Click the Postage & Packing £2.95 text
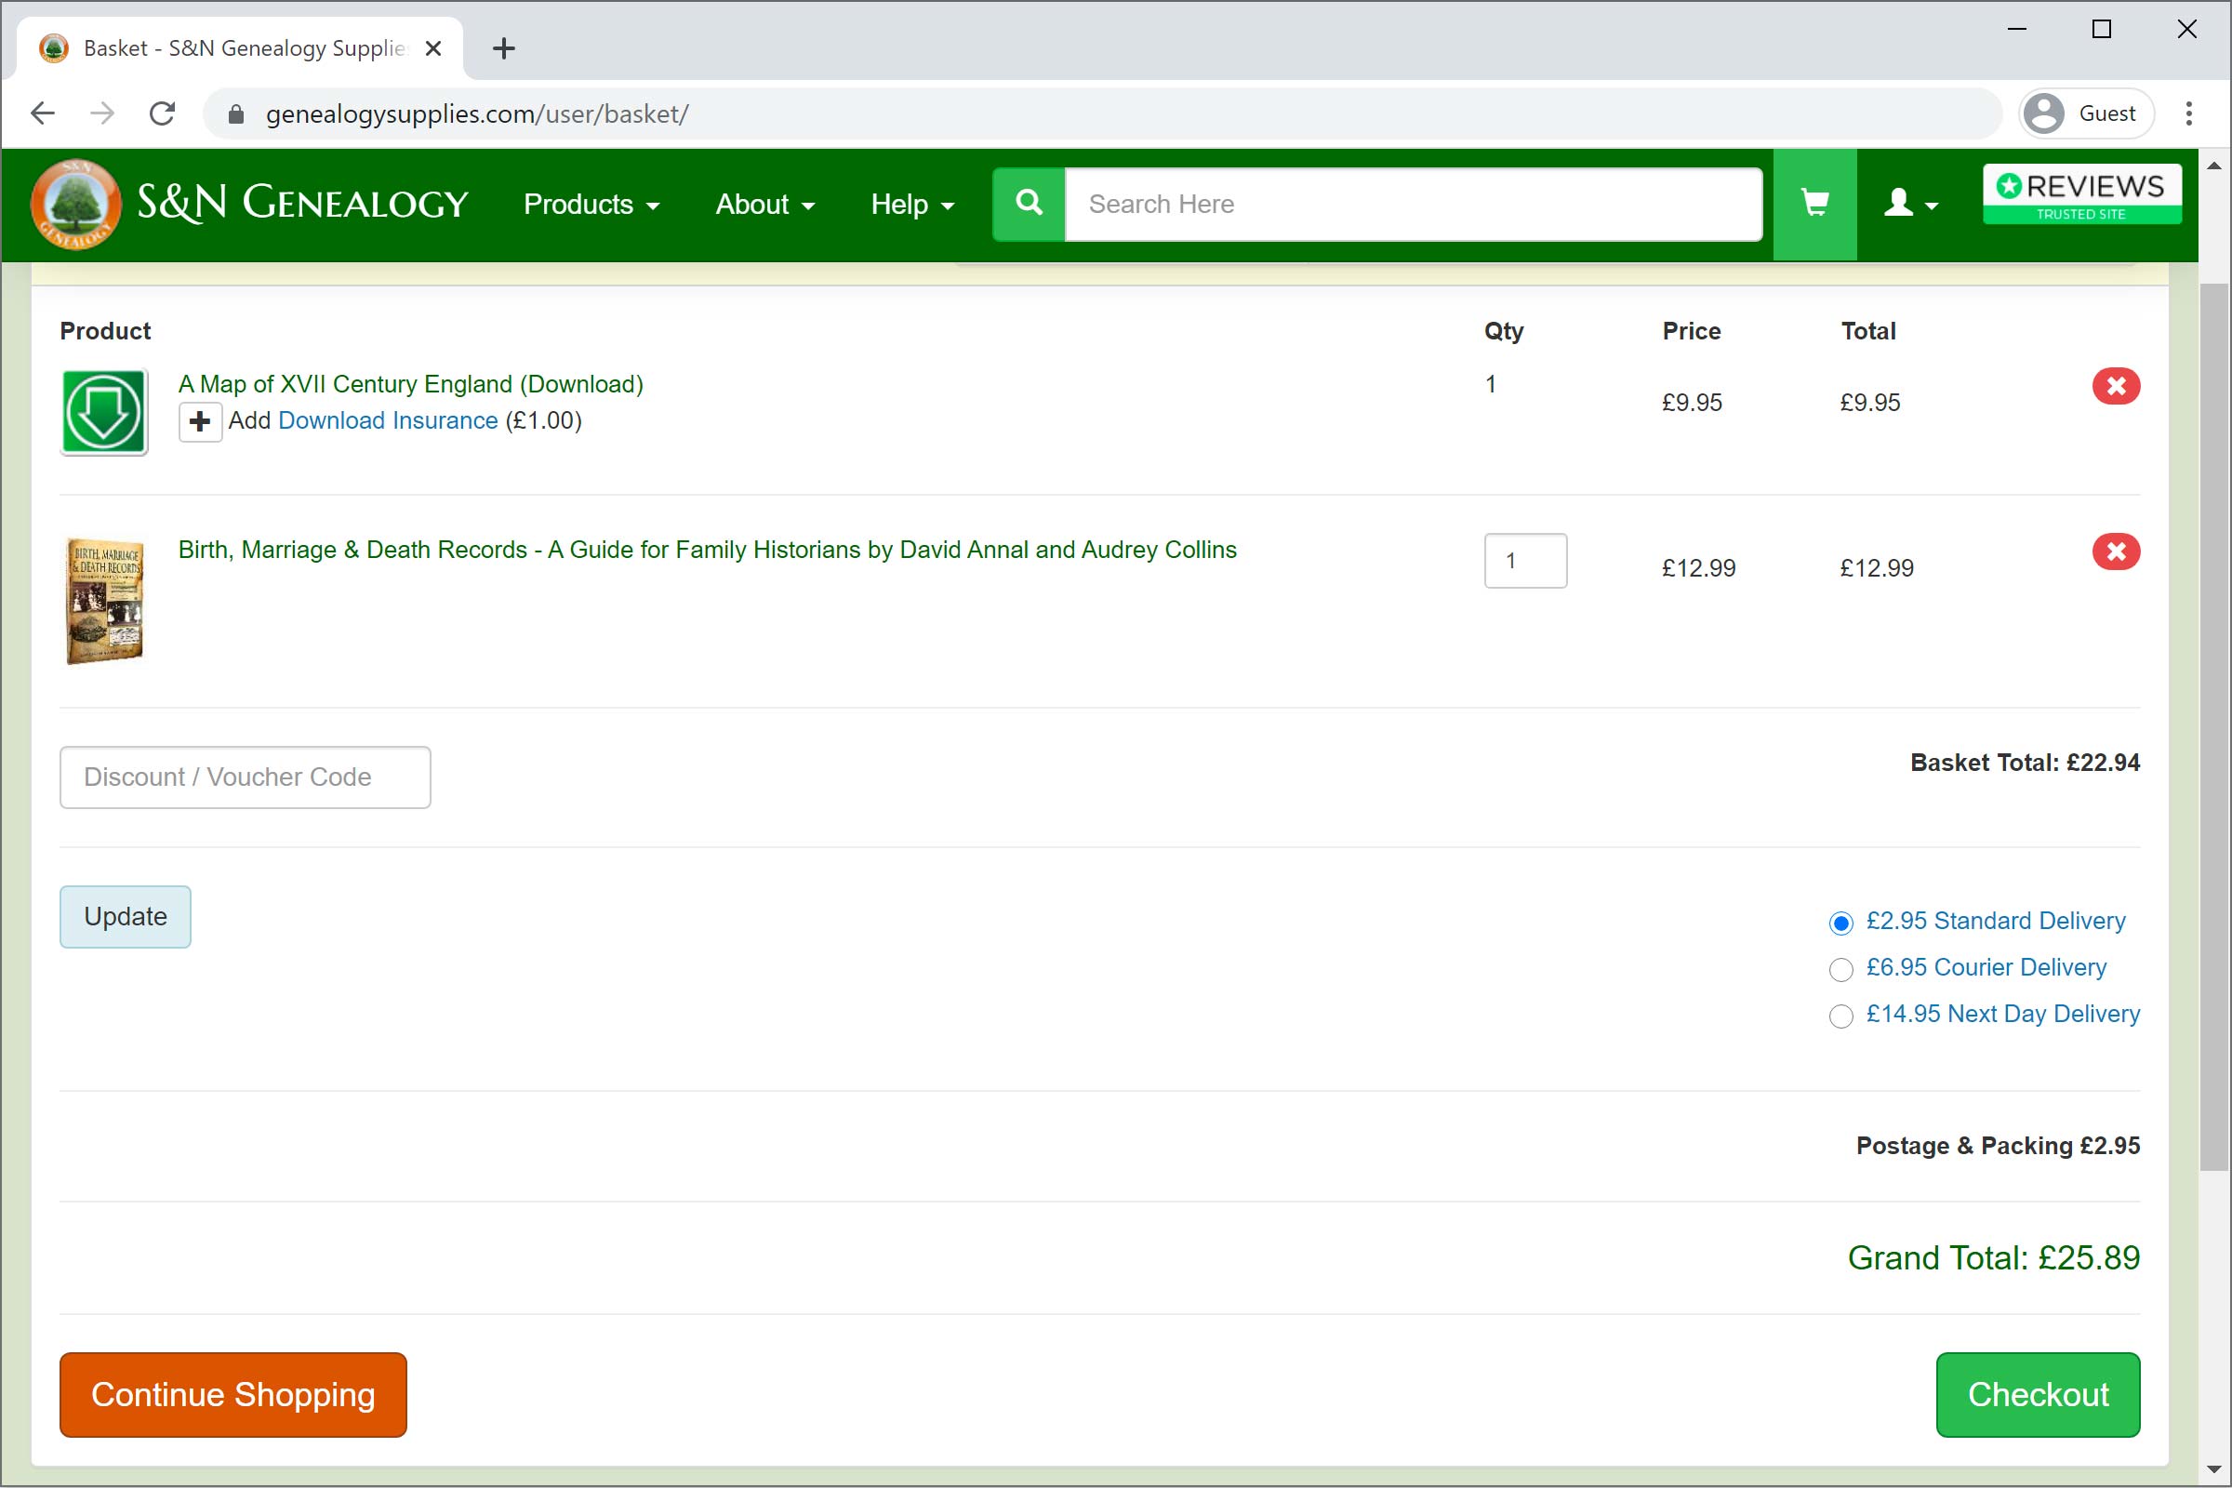2232x1488 pixels. coord(1998,1147)
